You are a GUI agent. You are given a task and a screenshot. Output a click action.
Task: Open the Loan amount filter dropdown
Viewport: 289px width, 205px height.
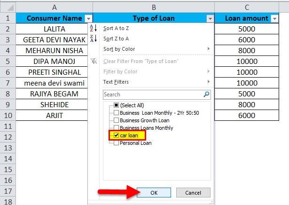[274, 18]
